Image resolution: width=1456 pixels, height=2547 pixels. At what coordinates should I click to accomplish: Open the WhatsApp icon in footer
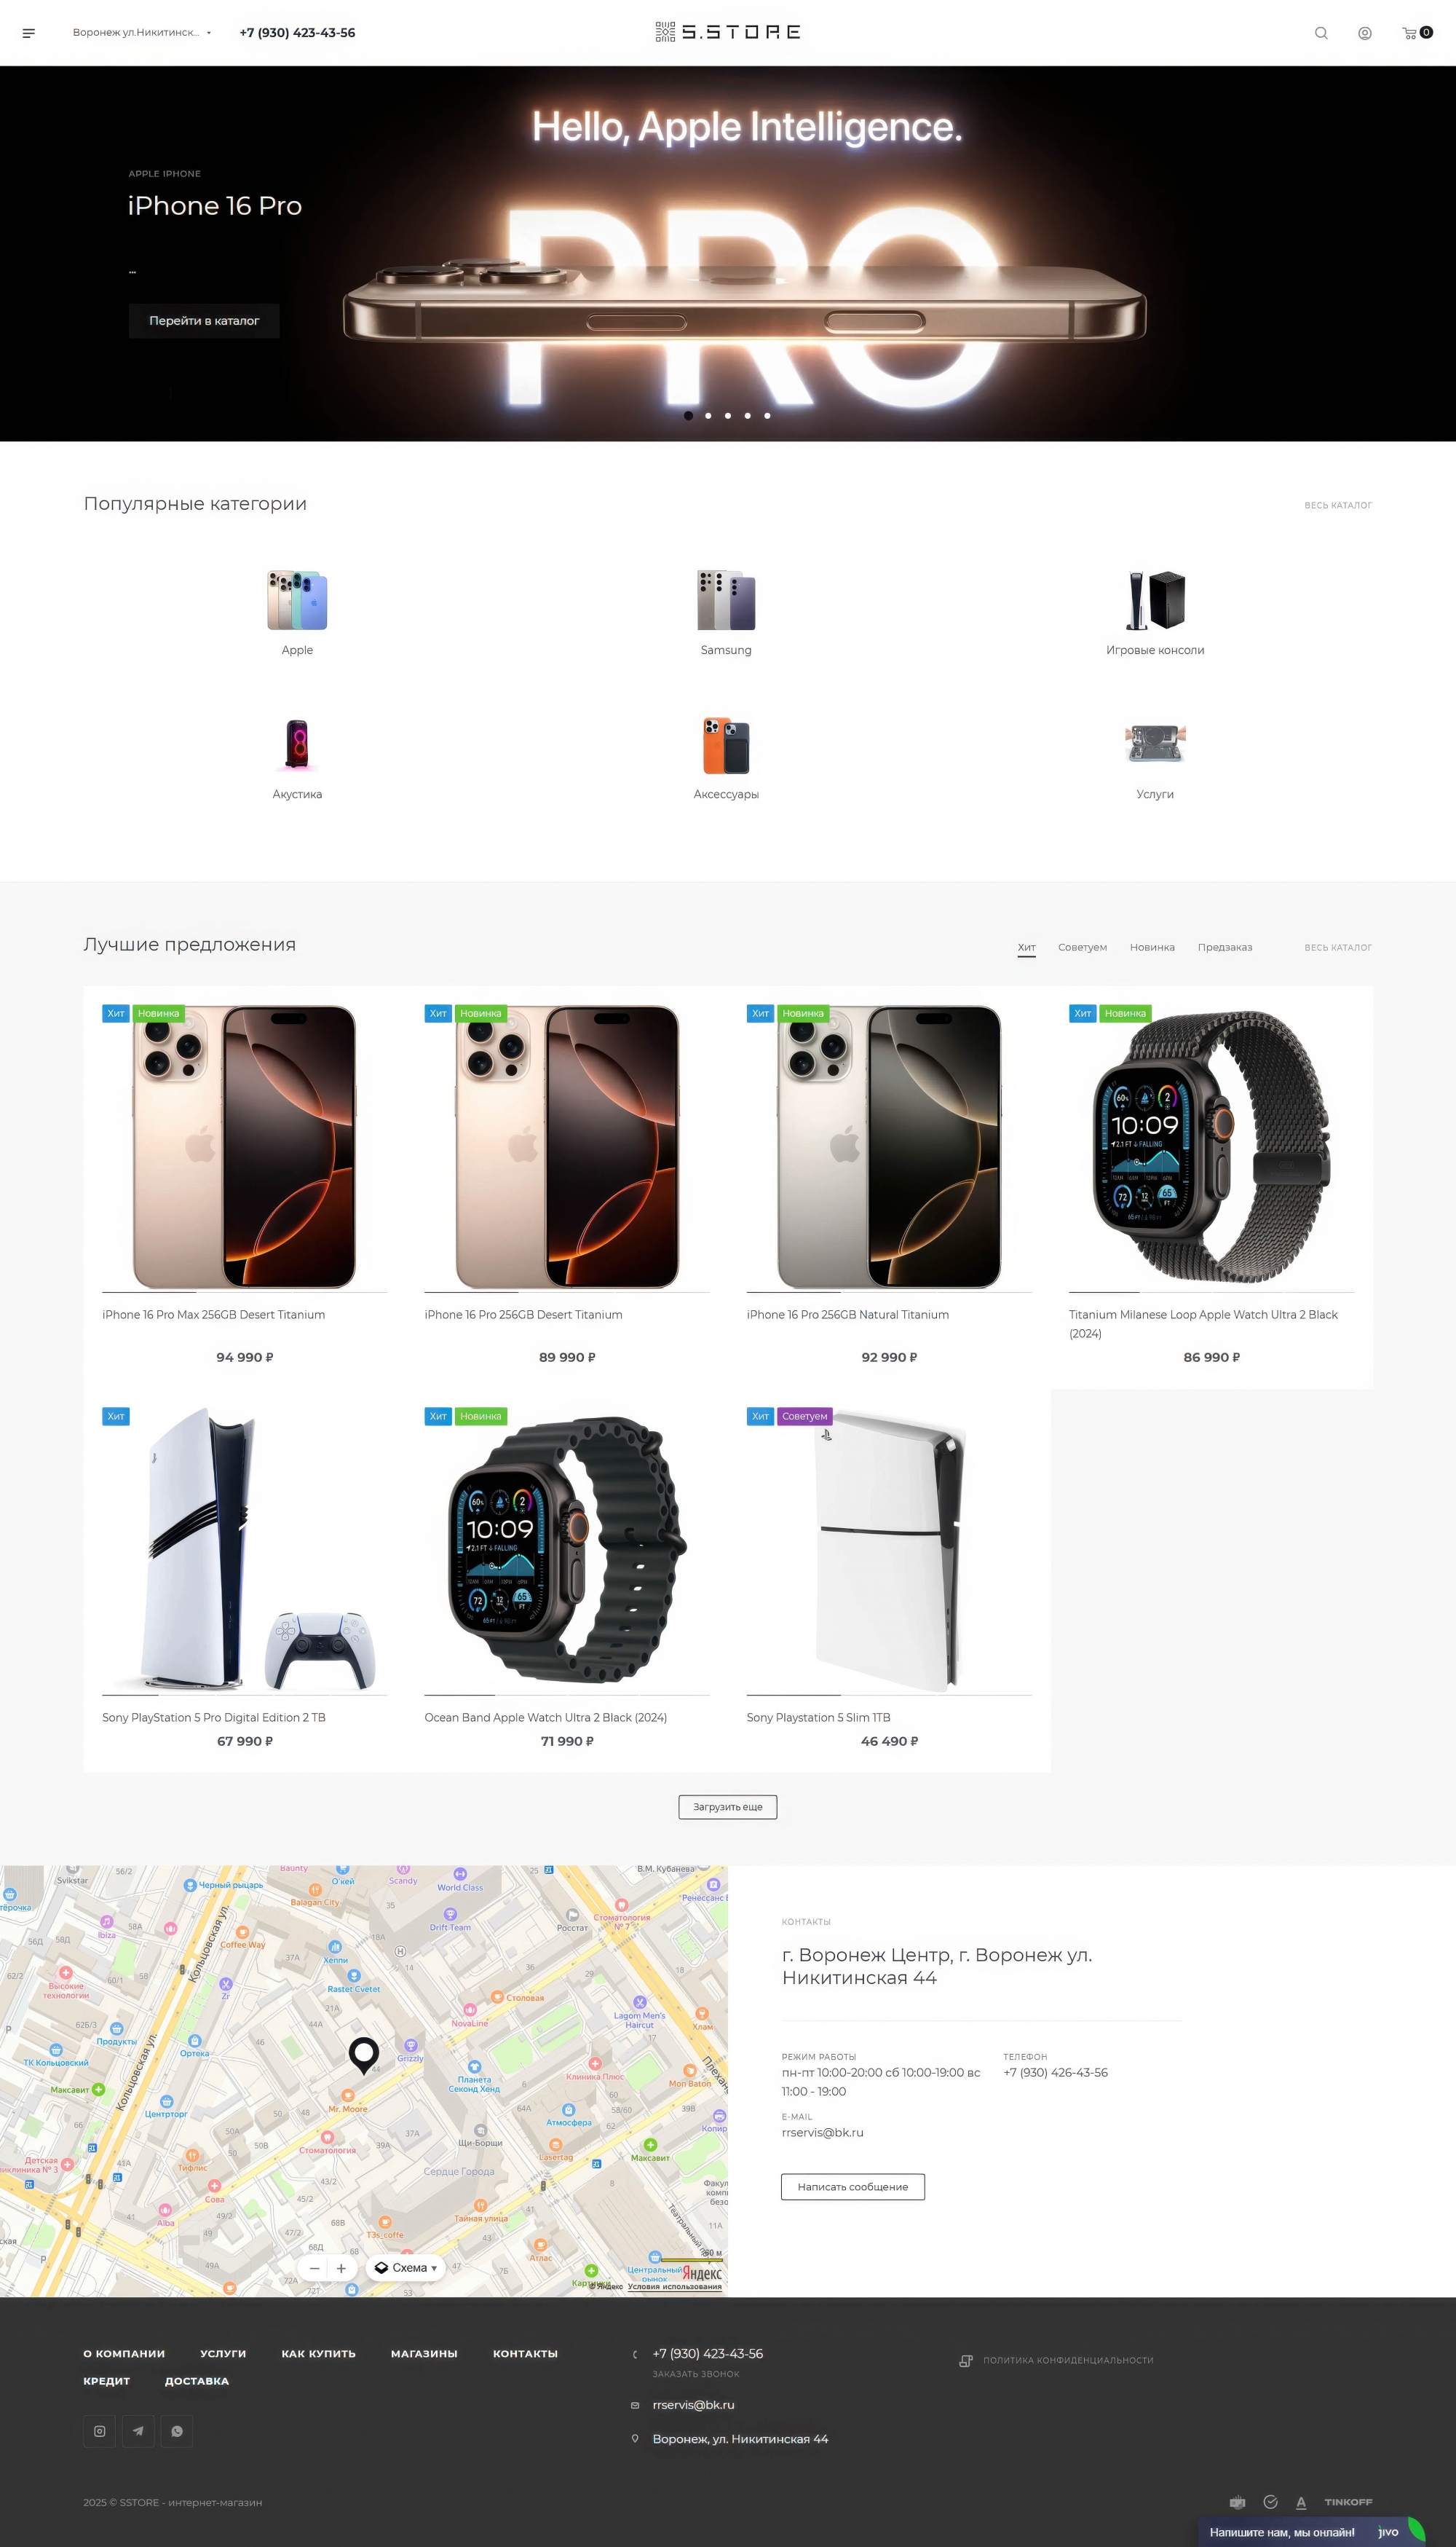pos(177,2431)
